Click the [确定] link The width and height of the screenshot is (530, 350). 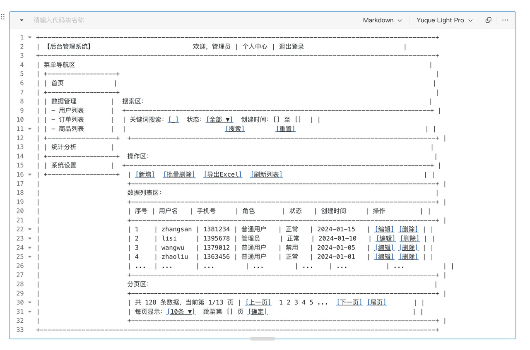pyautogui.click(x=258, y=312)
